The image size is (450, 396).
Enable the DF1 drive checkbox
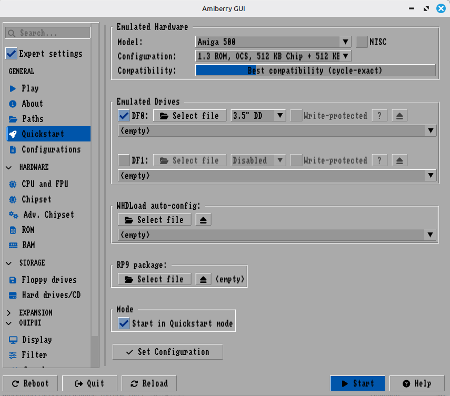pos(124,160)
